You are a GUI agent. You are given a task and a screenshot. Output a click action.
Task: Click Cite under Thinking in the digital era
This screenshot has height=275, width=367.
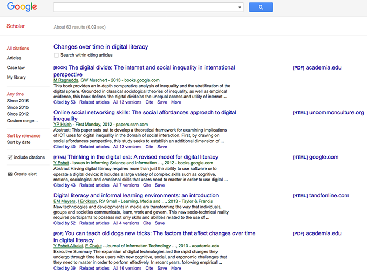(x=147, y=185)
